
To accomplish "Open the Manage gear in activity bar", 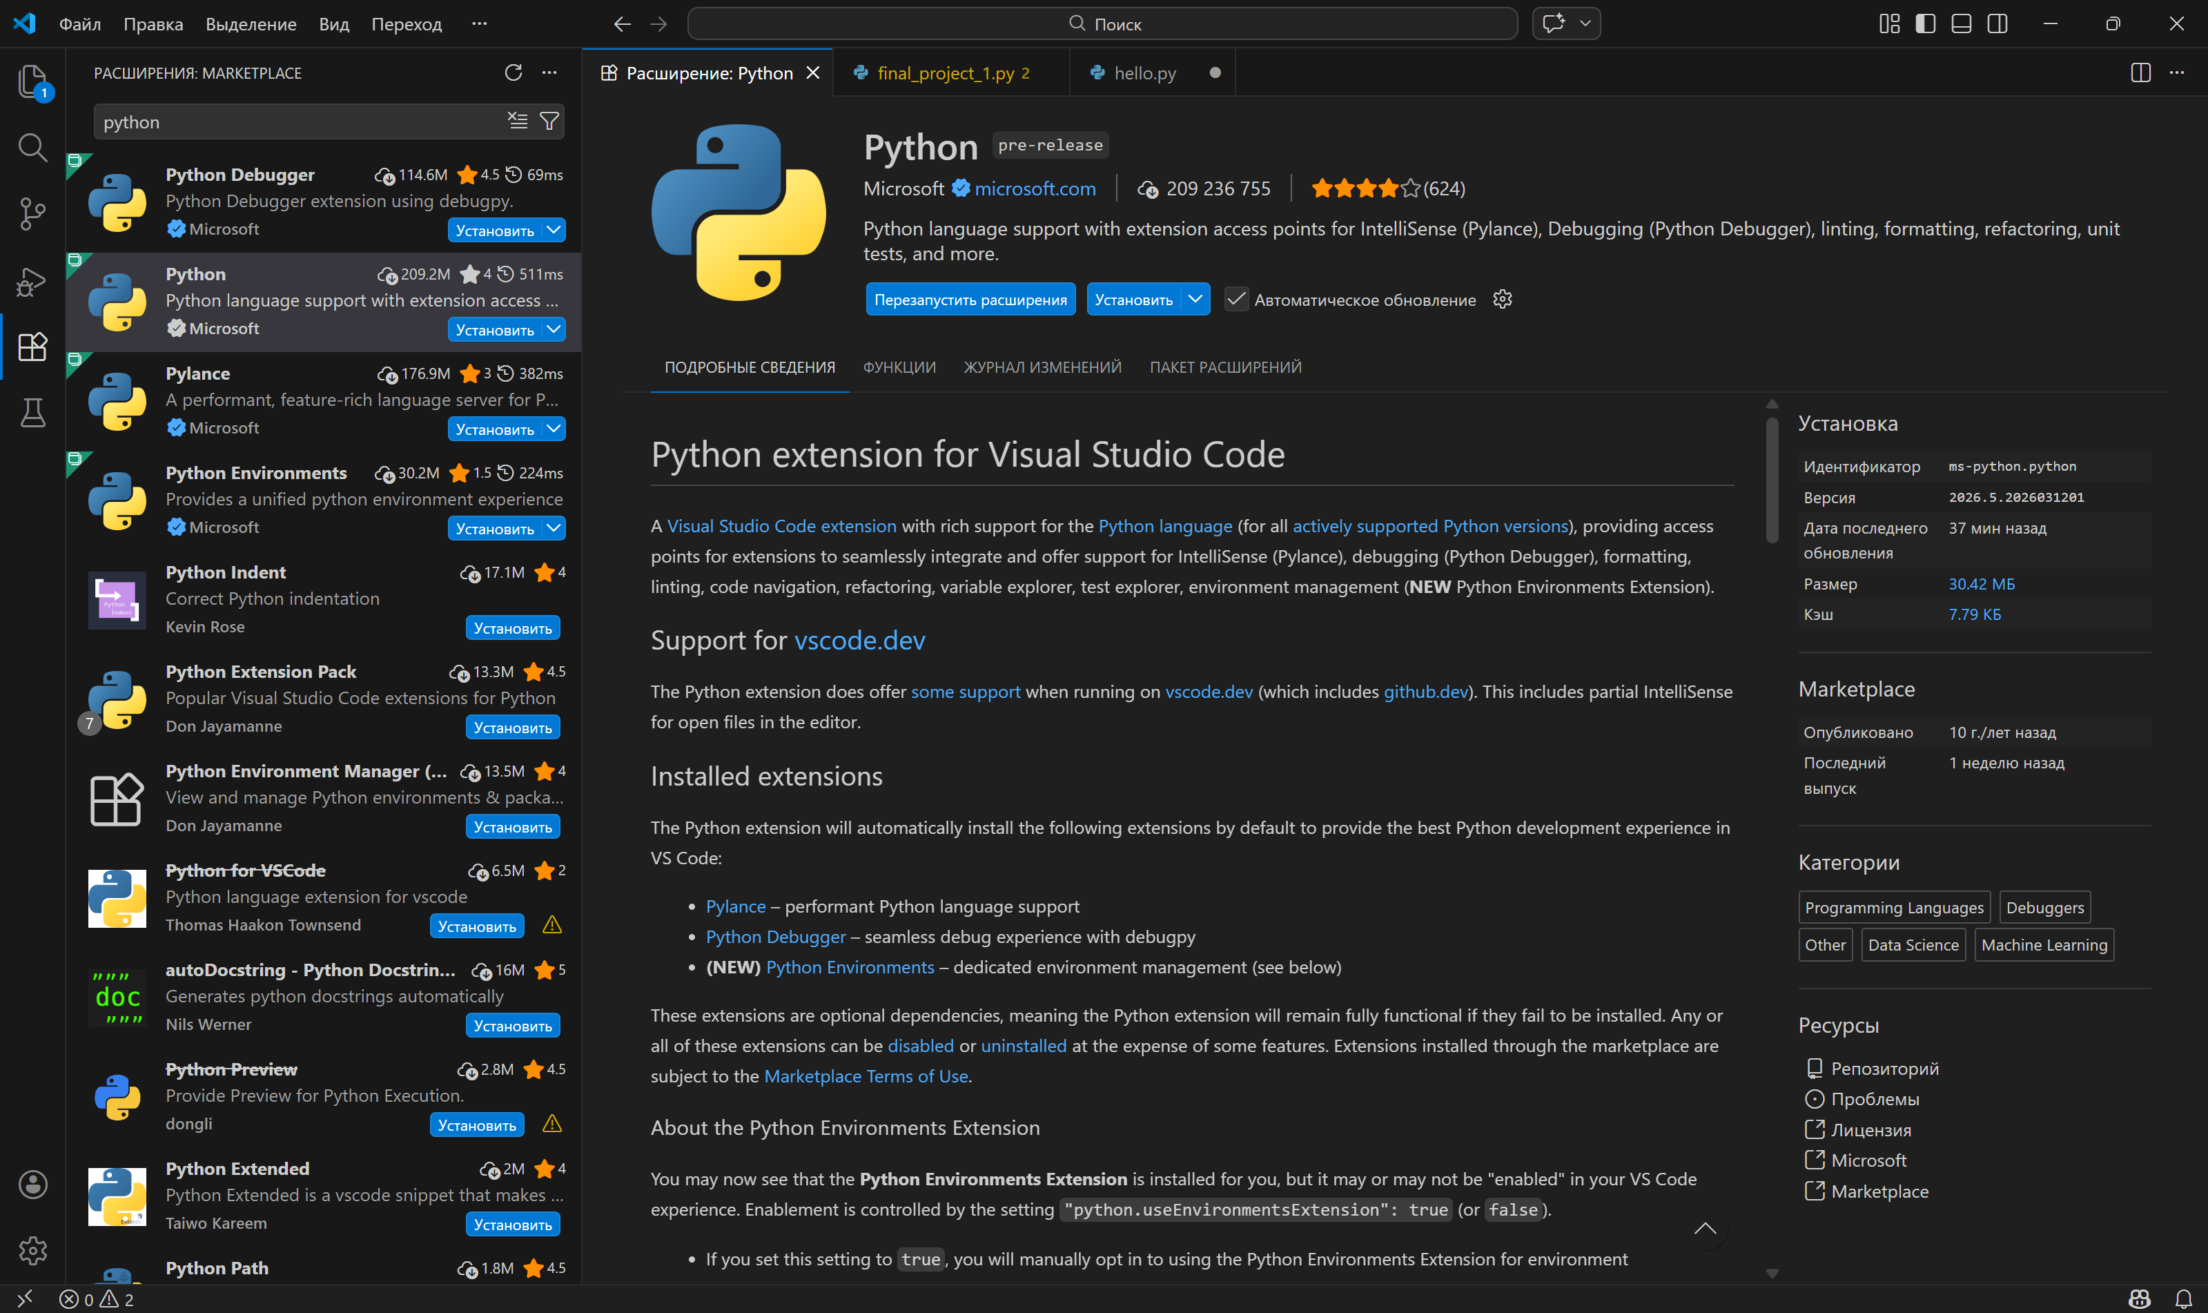I will click(32, 1249).
